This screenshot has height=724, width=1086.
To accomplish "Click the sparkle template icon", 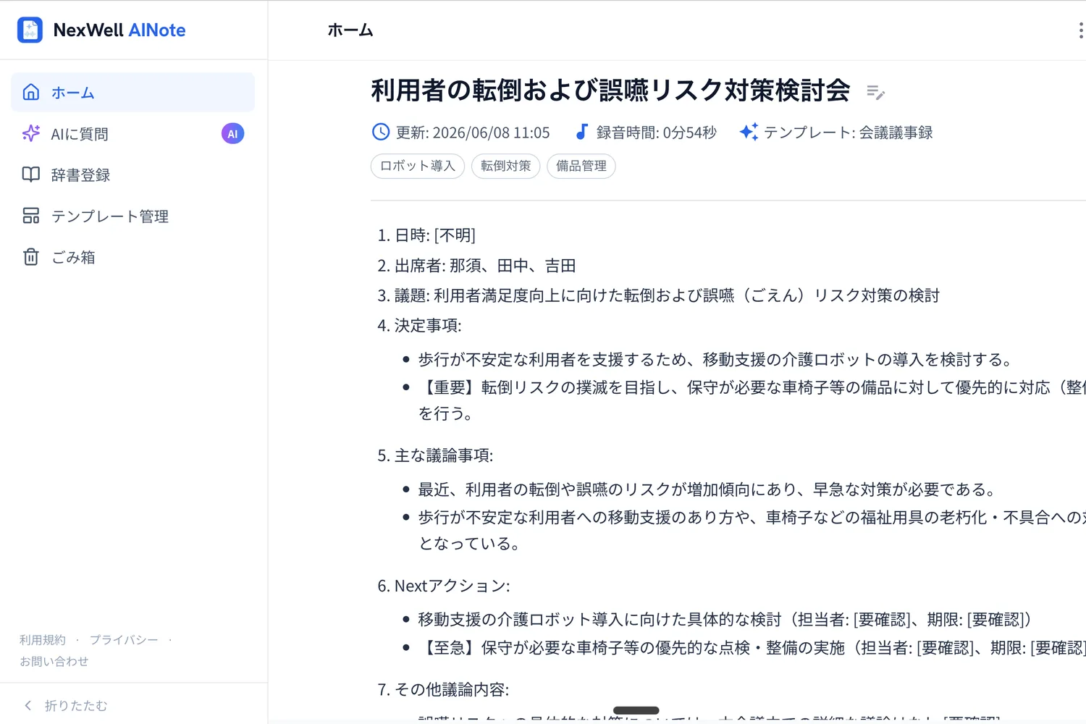I will 749,132.
